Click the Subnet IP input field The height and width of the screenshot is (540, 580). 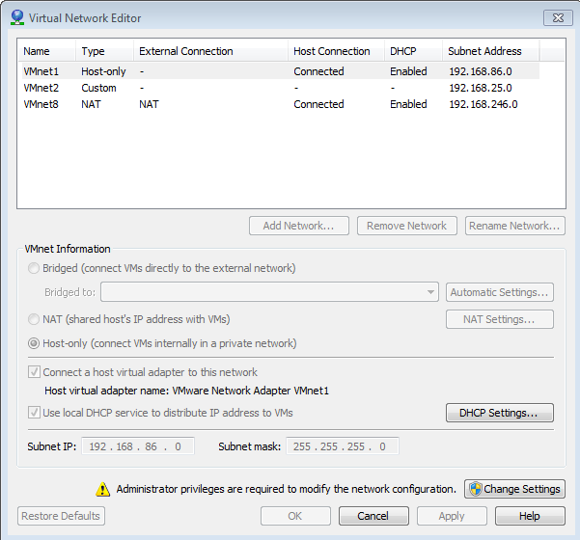coord(138,446)
